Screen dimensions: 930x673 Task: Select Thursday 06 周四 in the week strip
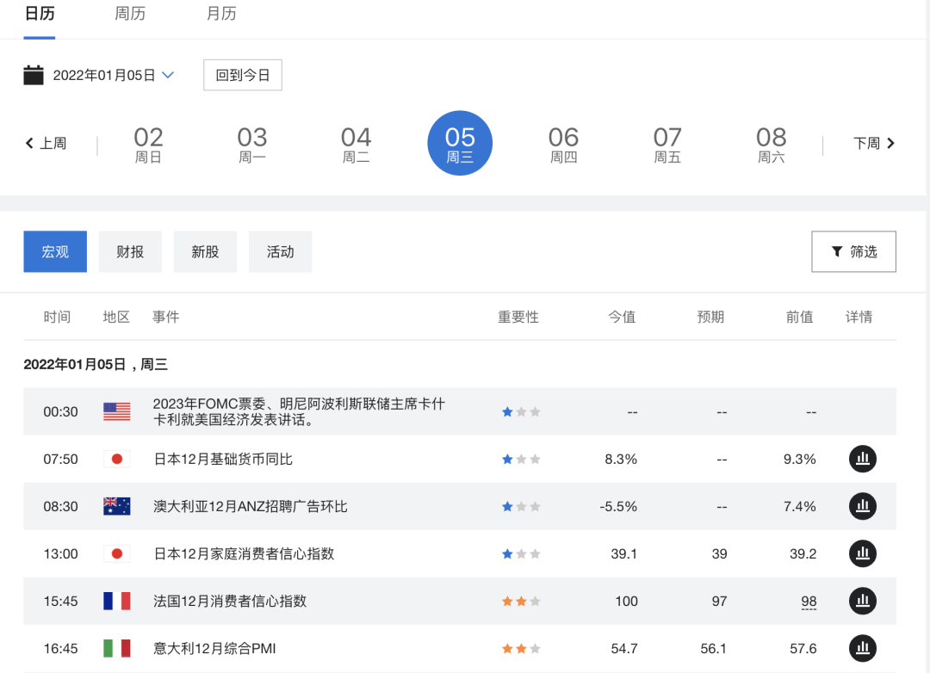tap(563, 143)
